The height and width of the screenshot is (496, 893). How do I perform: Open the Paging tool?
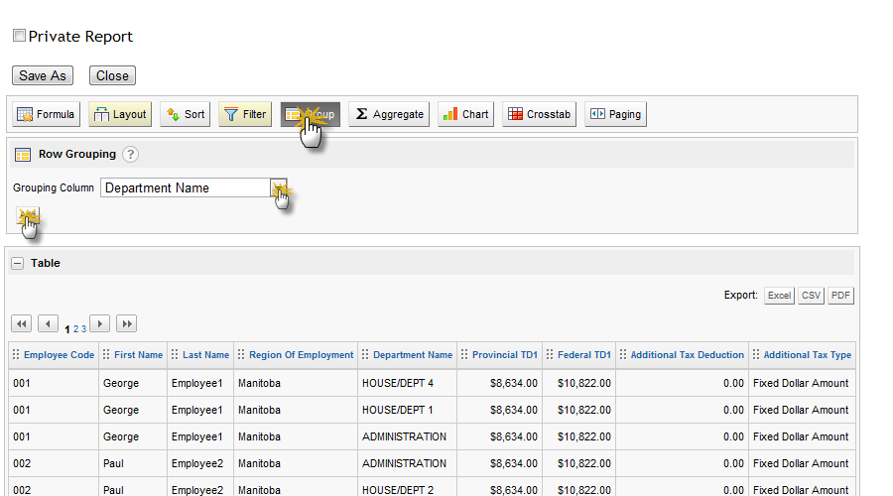[x=615, y=114]
